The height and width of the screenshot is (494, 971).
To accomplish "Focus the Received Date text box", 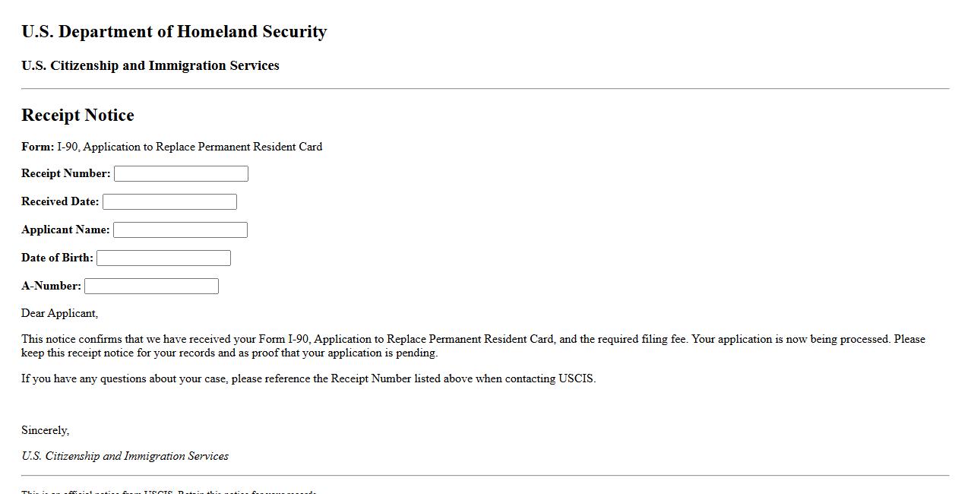I will coord(169,202).
